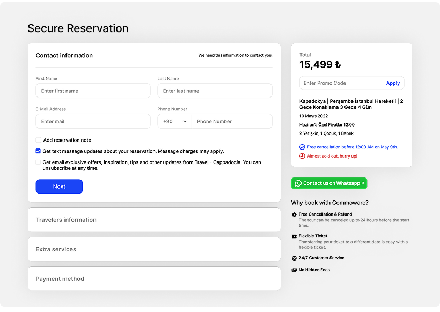440x312 pixels.
Task: Click the red clock sold-out icon
Action: [302, 156]
